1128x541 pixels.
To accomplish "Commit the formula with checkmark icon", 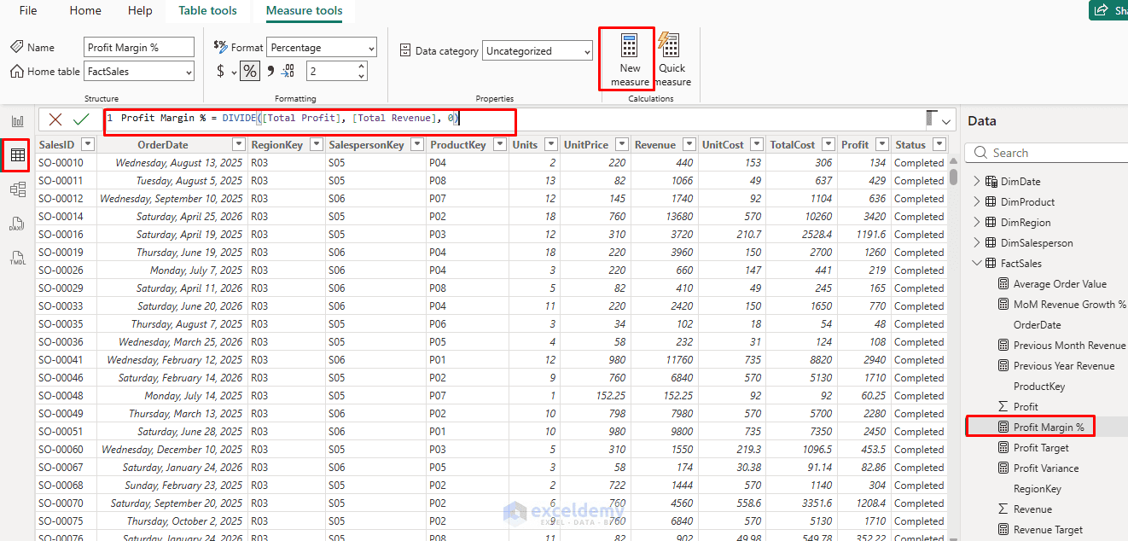I will (81, 120).
